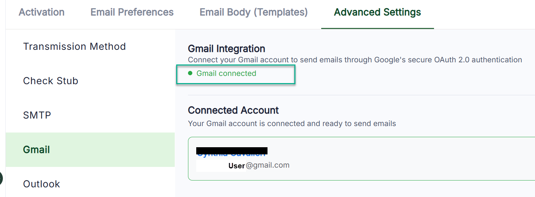This screenshot has width=535, height=197.
Task: Click the Gmail Integration heading
Action: (x=226, y=49)
